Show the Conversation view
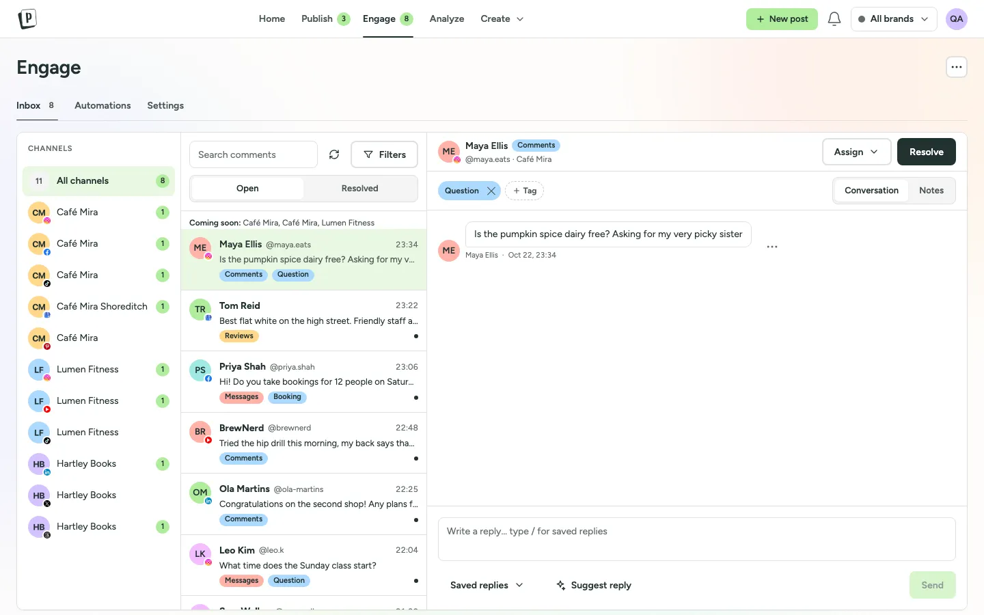 click(871, 191)
